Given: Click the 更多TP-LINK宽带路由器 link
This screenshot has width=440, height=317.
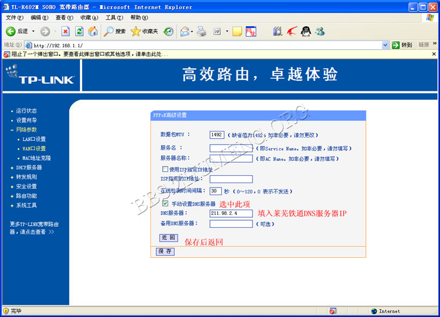Looking at the screenshot, I should click(34, 228).
